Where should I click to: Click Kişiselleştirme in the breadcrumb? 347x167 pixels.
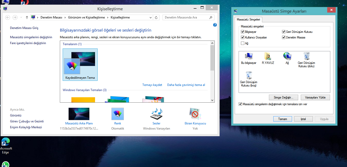[120, 17]
